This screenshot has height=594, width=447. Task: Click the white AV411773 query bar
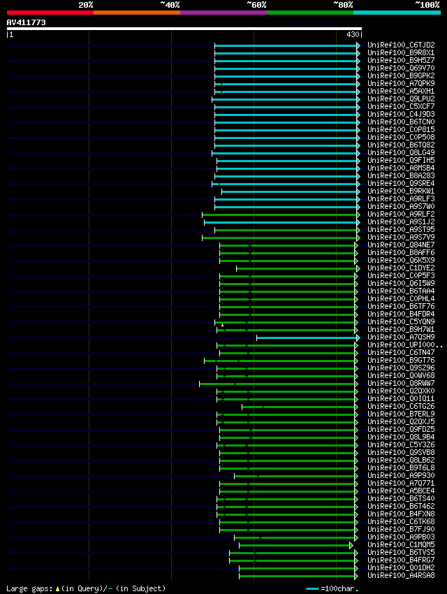[x=184, y=29]
